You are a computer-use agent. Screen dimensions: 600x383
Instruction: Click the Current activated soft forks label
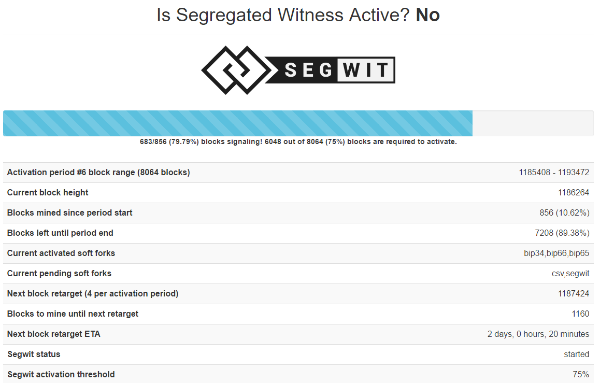click(x=61, y=253)
